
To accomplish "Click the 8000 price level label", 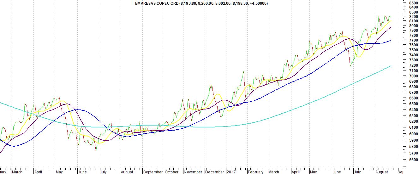I will (414, 26).
